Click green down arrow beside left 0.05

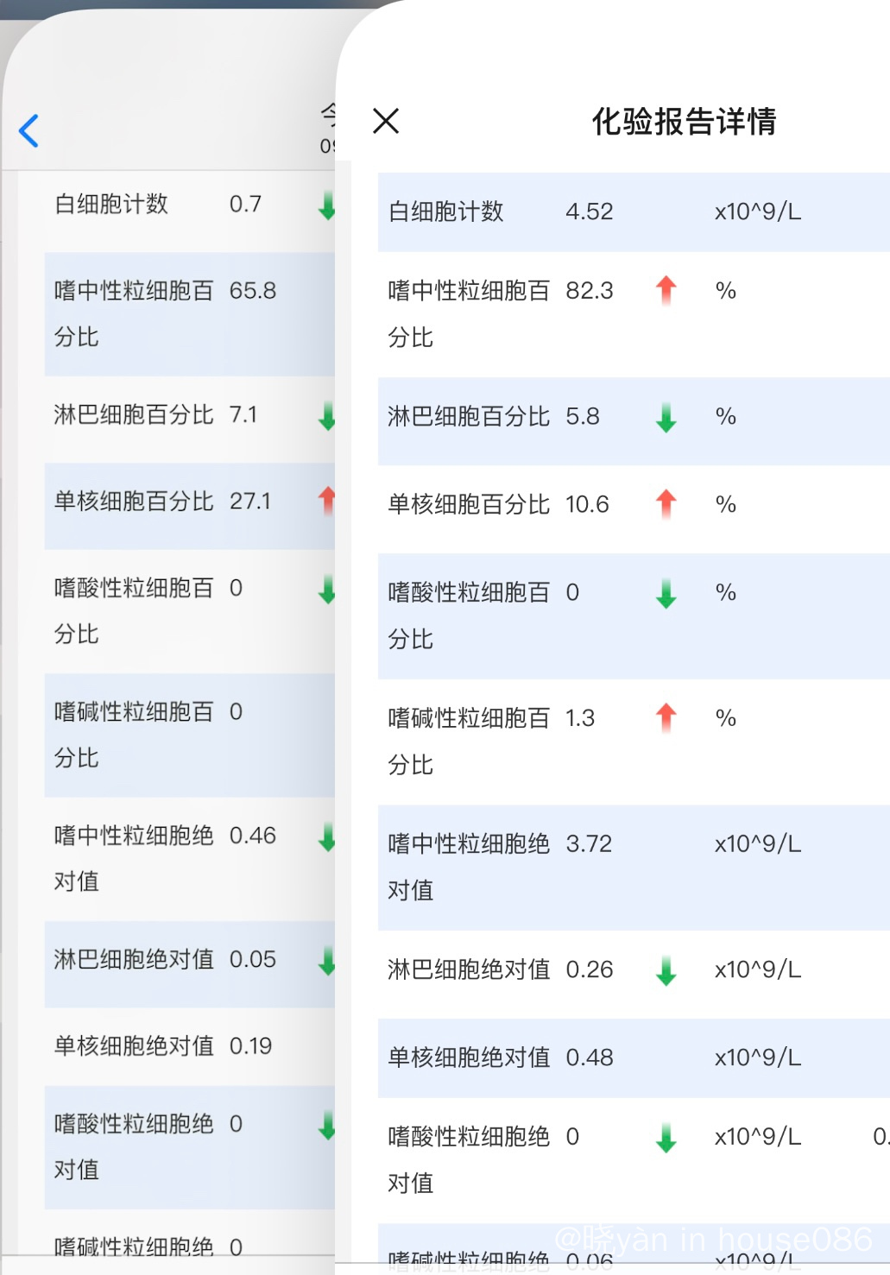327,961
